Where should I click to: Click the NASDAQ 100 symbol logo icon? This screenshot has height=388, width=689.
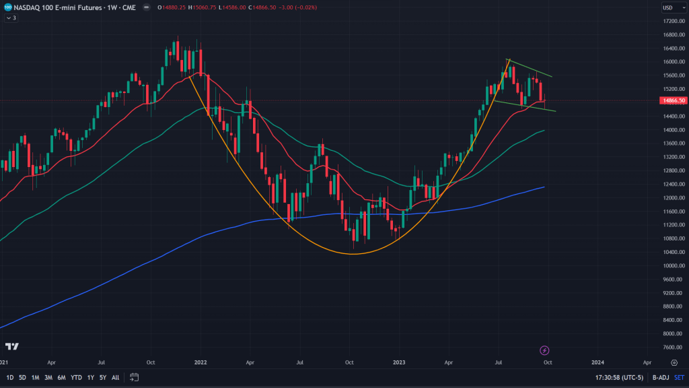coord(7,7)
